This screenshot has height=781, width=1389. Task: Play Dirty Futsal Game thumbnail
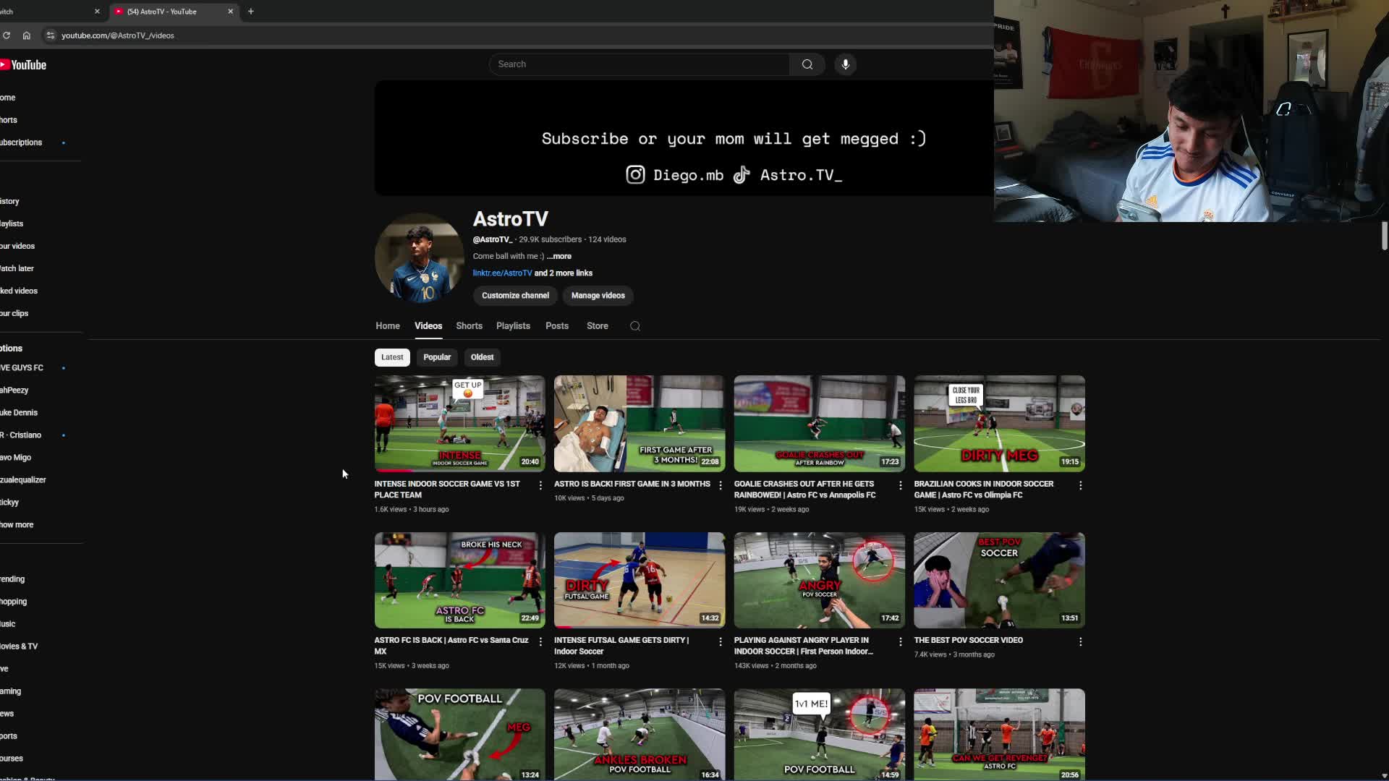pyautogui.click(x=640, y=580)
